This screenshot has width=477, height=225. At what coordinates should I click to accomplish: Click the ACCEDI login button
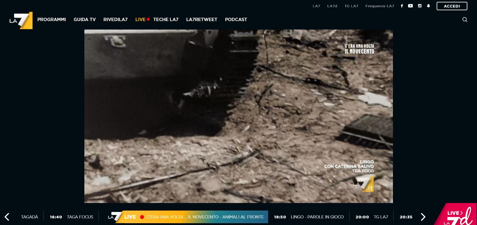coord(452,6)
